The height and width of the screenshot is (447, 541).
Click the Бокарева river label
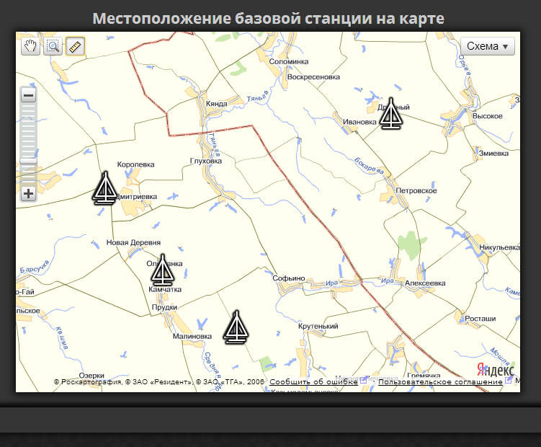369,166
